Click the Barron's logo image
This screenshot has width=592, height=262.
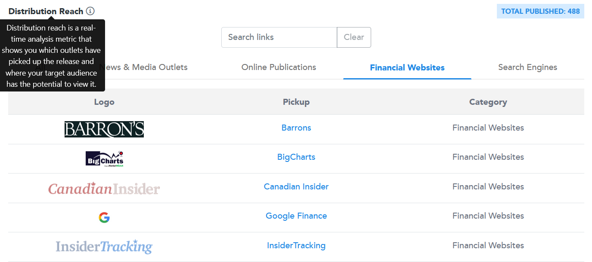click(104, 129)
